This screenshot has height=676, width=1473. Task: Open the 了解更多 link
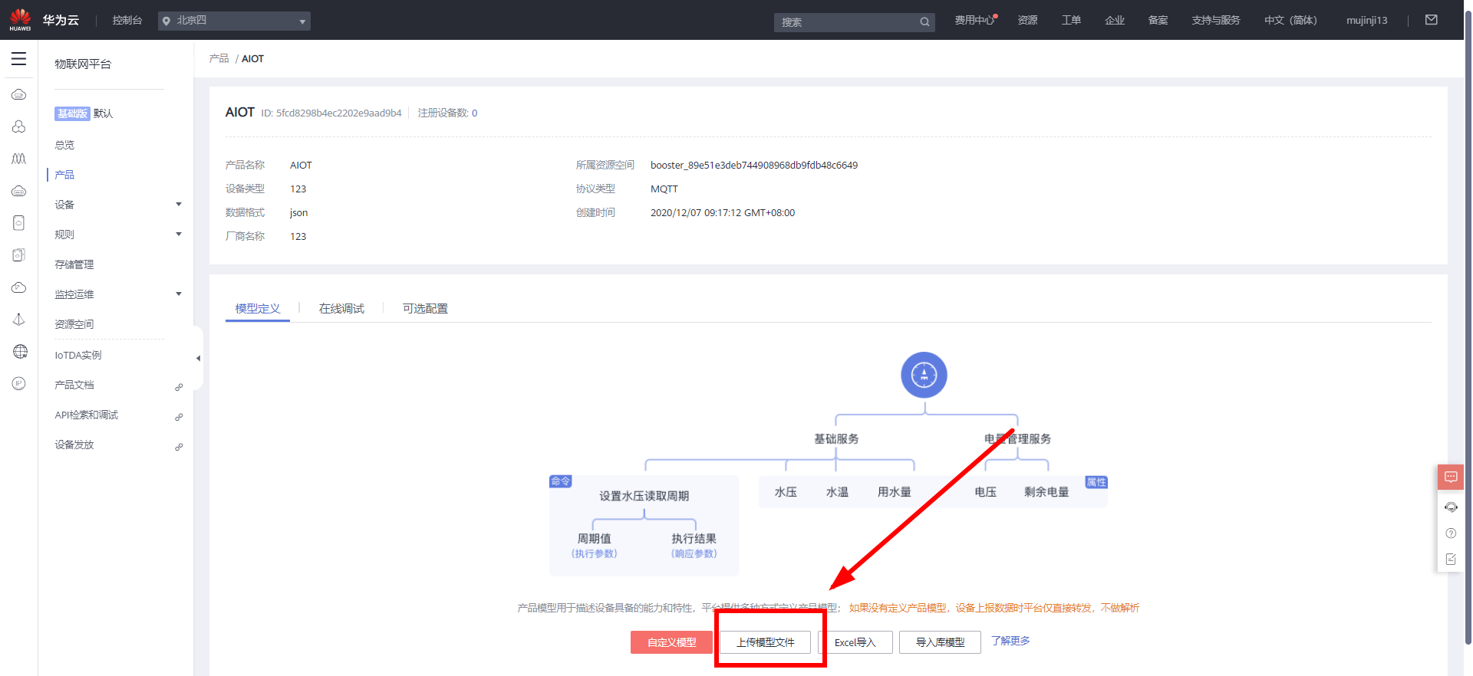click(x=1010, y=641)
